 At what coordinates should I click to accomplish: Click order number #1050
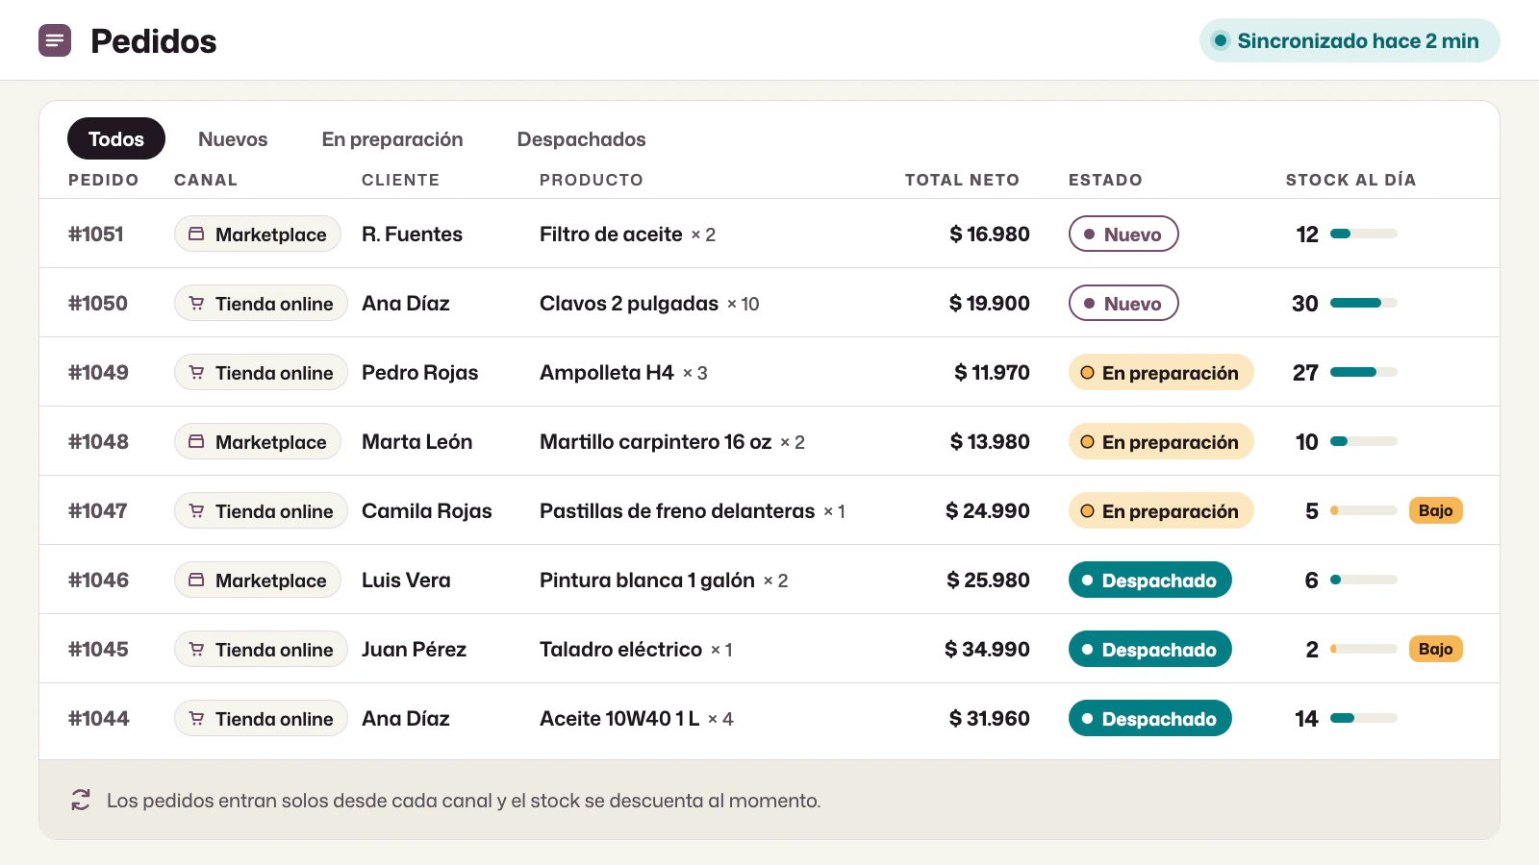click(x=98, y=303)
